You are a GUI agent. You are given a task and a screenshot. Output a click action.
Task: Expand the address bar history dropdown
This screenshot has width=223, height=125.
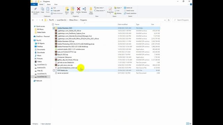coord(165,20)
